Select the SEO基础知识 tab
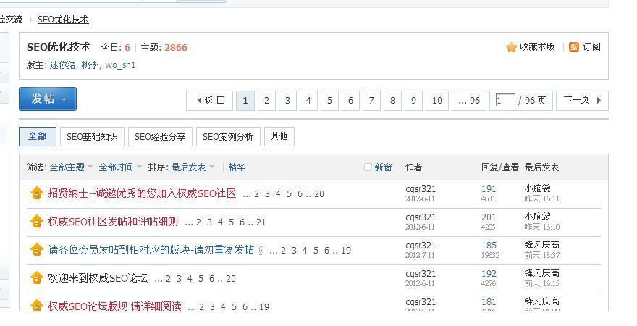Image resolution: width=637 pixels, height=326 pixels. (92, 137)
